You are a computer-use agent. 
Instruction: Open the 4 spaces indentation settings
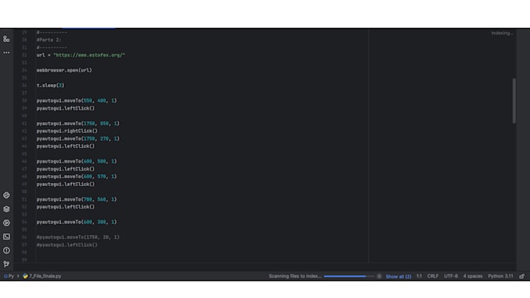[x=472, y=276]
